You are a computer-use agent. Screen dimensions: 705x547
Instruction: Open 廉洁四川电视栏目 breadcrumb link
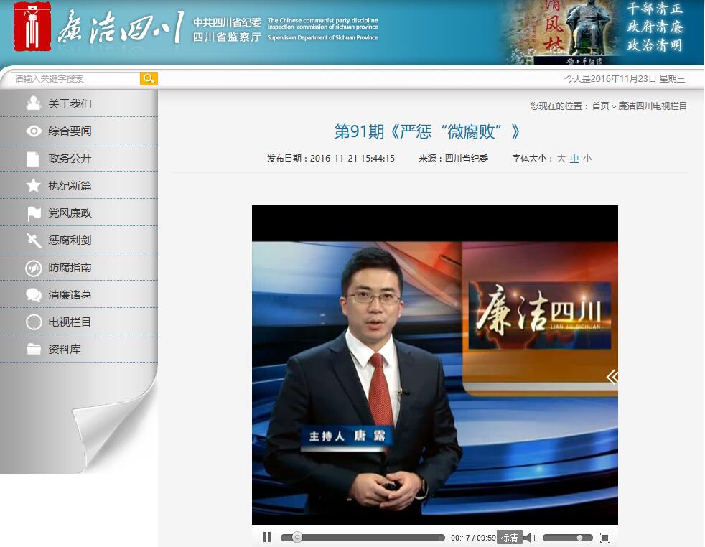click(653, 106)
